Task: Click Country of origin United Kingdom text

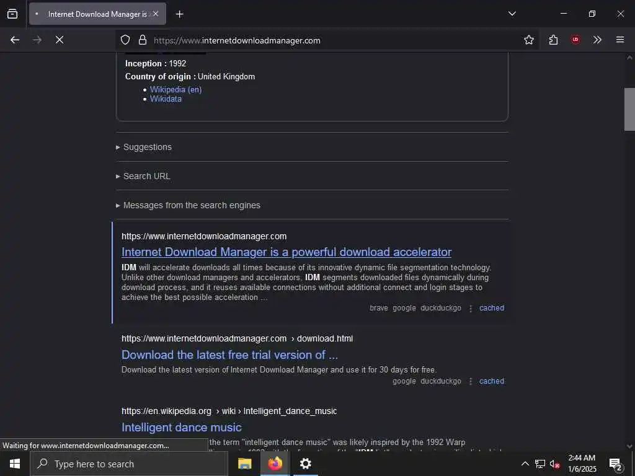Action: pos(190,76)
